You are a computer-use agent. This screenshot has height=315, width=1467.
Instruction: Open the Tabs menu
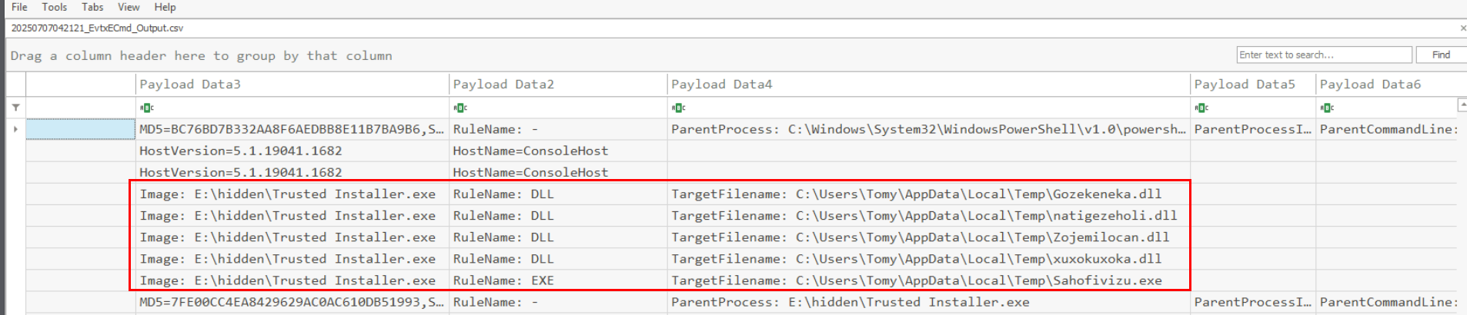pos(92,7)
